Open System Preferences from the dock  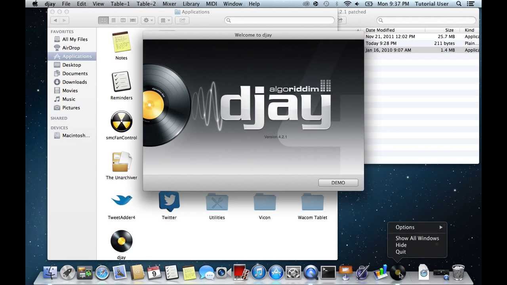(x=294, y=272)
